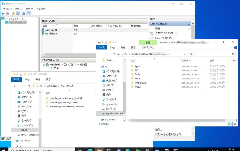The image size is (240, 151).
Task: Click DATA (E:) breadcrumb in VMTEMPLATE address bar
Action: (x=51, y=86)
